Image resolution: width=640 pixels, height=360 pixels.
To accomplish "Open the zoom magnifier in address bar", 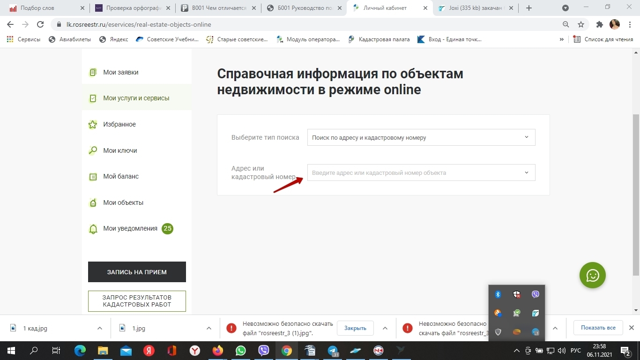I will click(566, 24).
